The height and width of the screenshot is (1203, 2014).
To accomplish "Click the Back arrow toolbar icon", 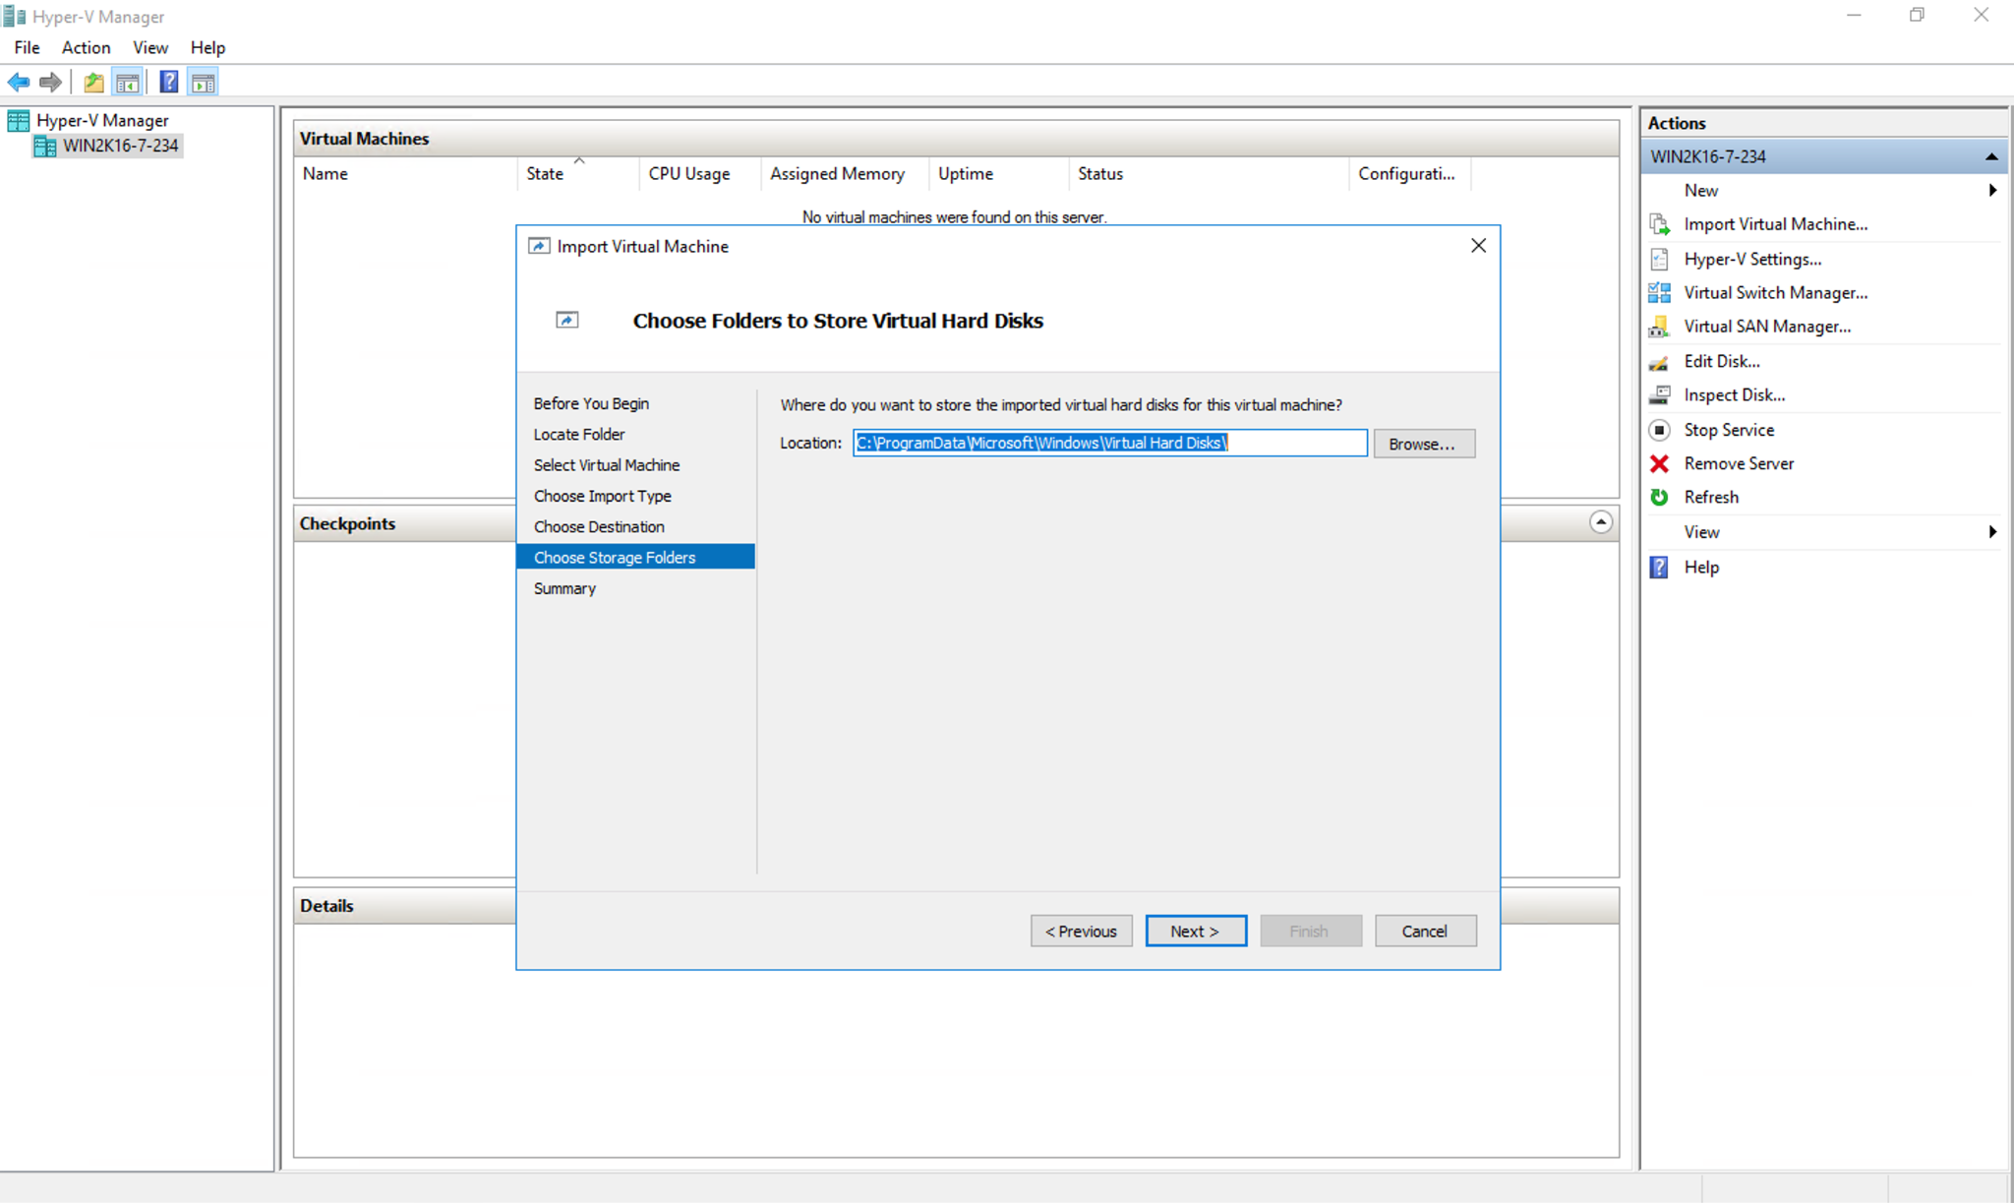I will (x=19, y=83).
